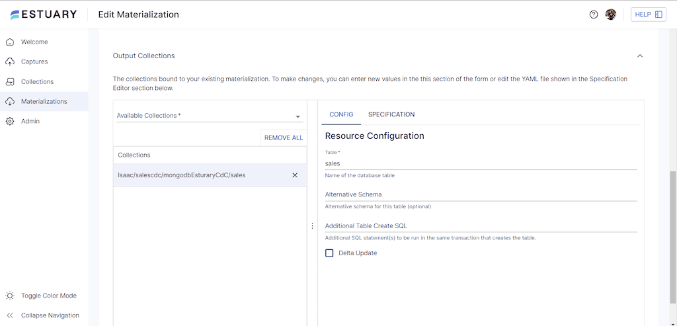677x326 pixels.
Task: Click the Toggle Color Mode label
Action: pos(49,296)
